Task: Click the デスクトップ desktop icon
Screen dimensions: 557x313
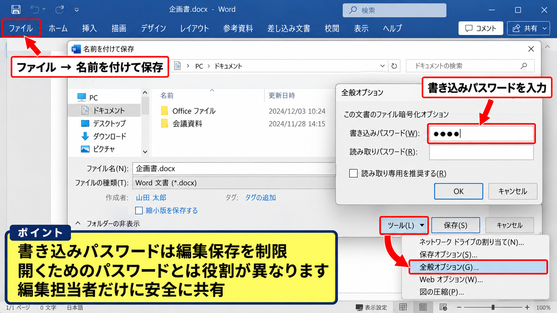Action: pos(85,123)
